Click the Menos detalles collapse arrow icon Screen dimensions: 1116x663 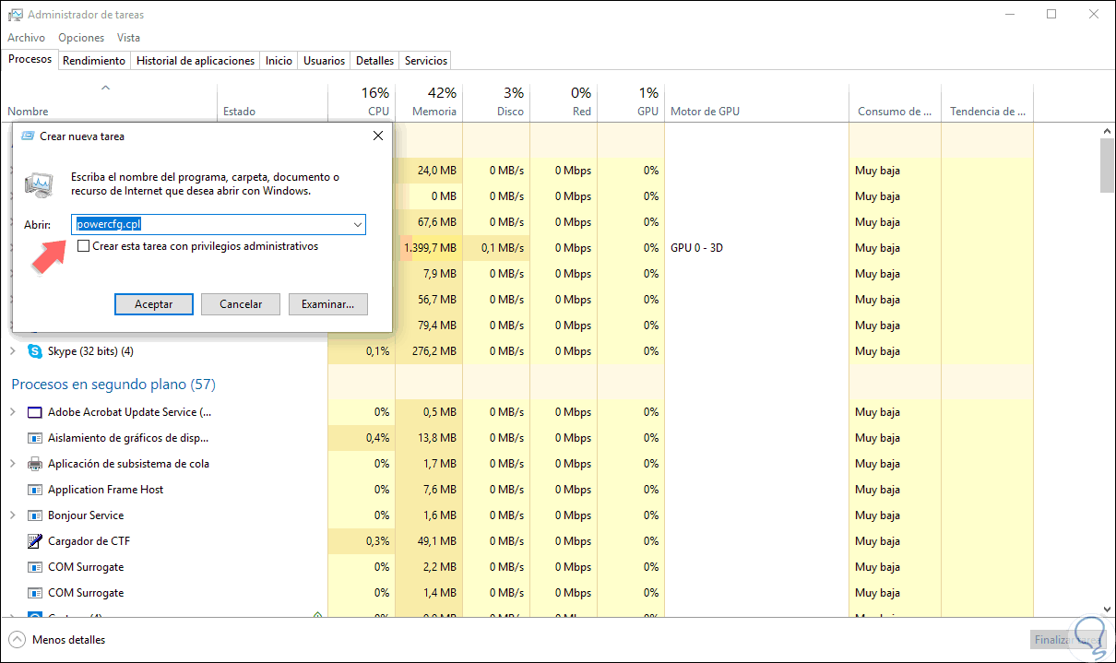[x=17, y=639]
